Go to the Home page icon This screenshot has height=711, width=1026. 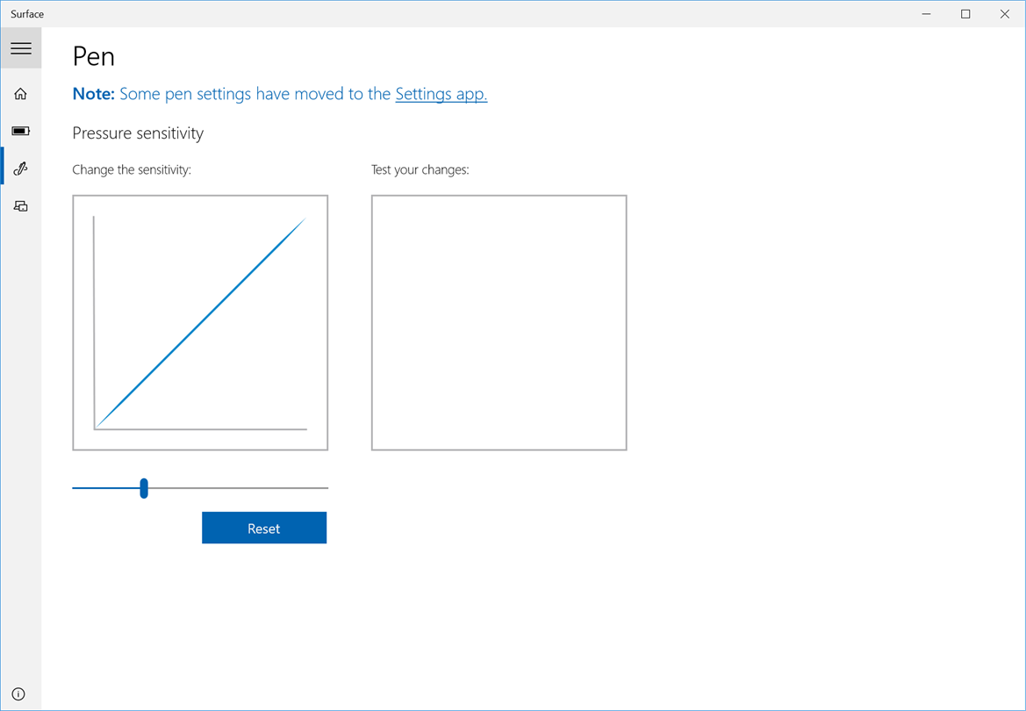pyautogui.click(x=21, y=94)
